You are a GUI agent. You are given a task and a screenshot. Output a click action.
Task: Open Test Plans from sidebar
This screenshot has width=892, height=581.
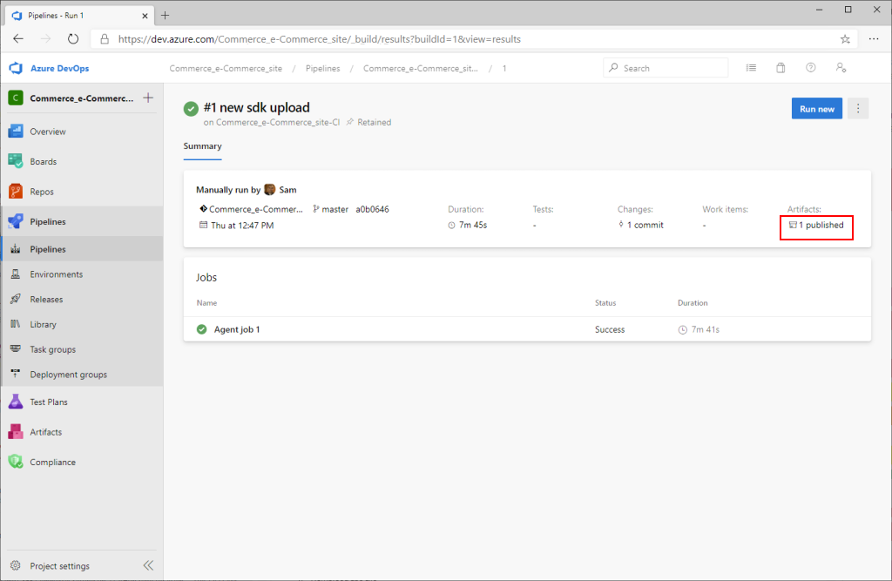[48, 402]
